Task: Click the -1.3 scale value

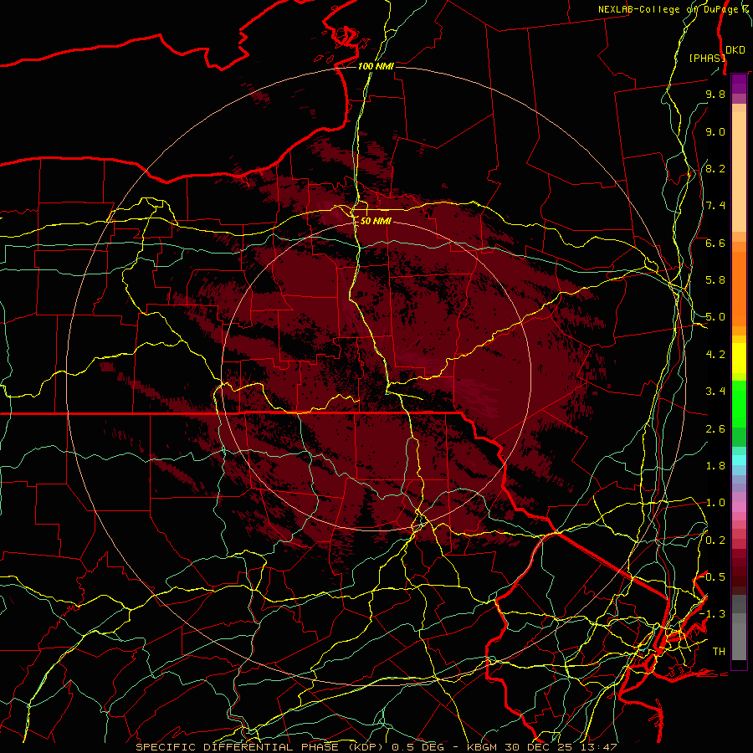Action: point(713,614)
